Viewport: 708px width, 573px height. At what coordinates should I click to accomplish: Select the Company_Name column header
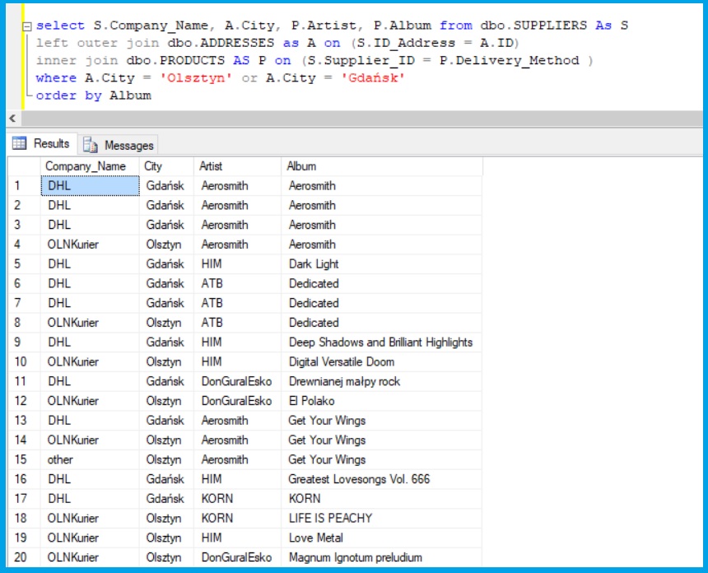(x=86, y=166)
